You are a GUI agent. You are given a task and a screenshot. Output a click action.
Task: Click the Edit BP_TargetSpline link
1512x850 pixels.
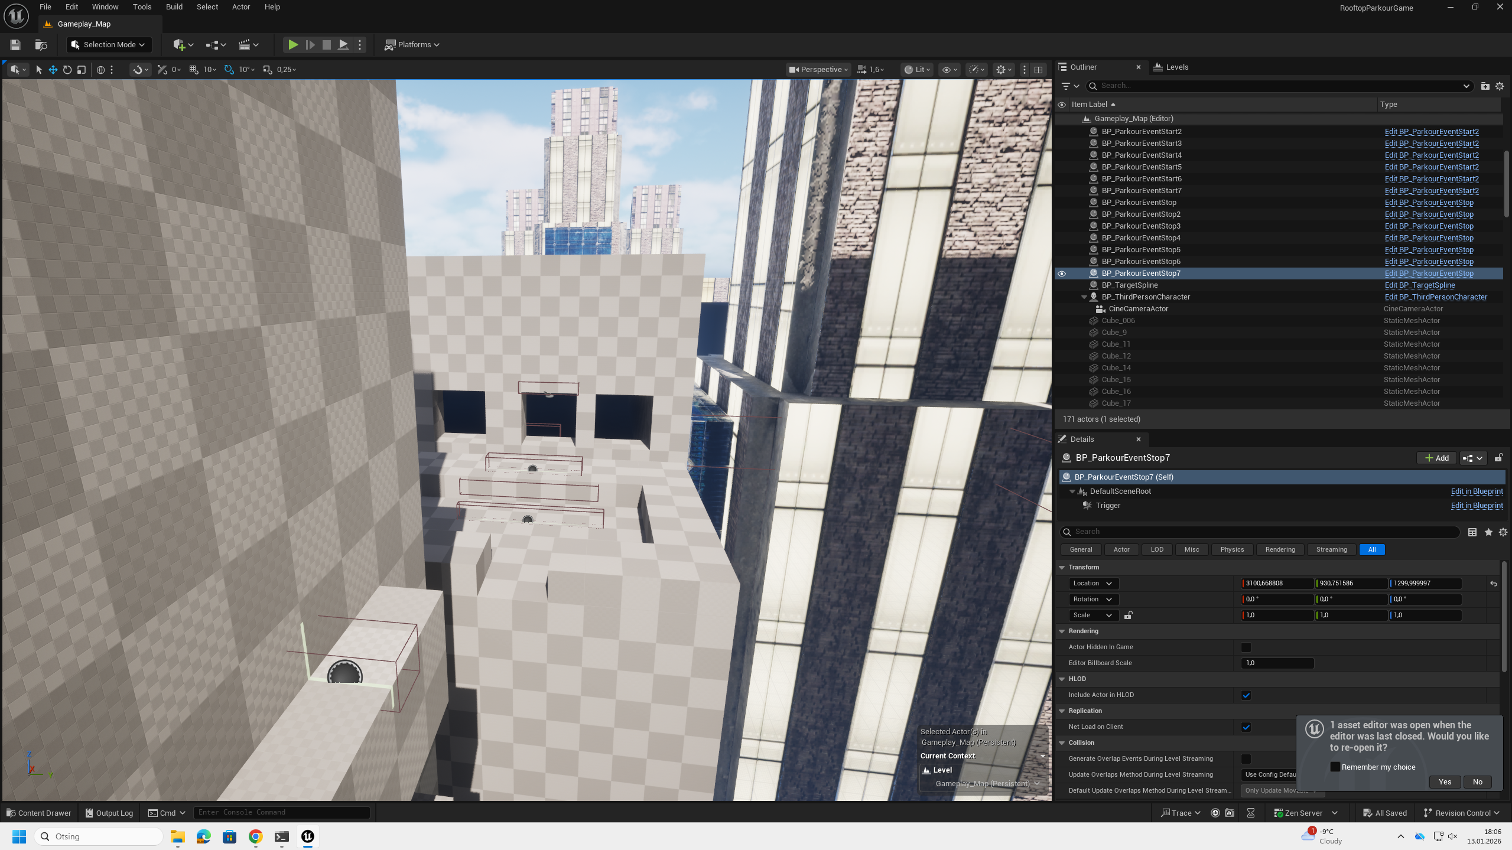click(x=1420, y=285)
